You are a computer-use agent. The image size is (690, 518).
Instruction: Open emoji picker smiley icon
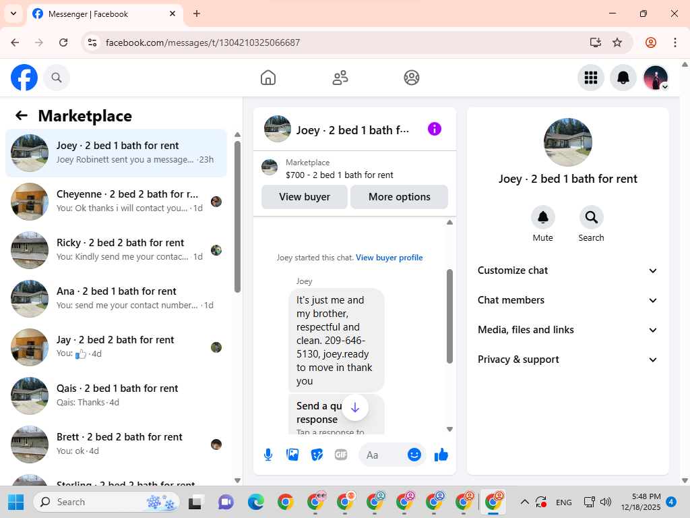tap(414, 455)
